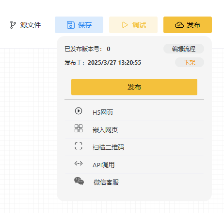The height and width of the screenshot is (213, 224).
Task: Choose the H5网页 menu entry text
Action: (103, 112)
